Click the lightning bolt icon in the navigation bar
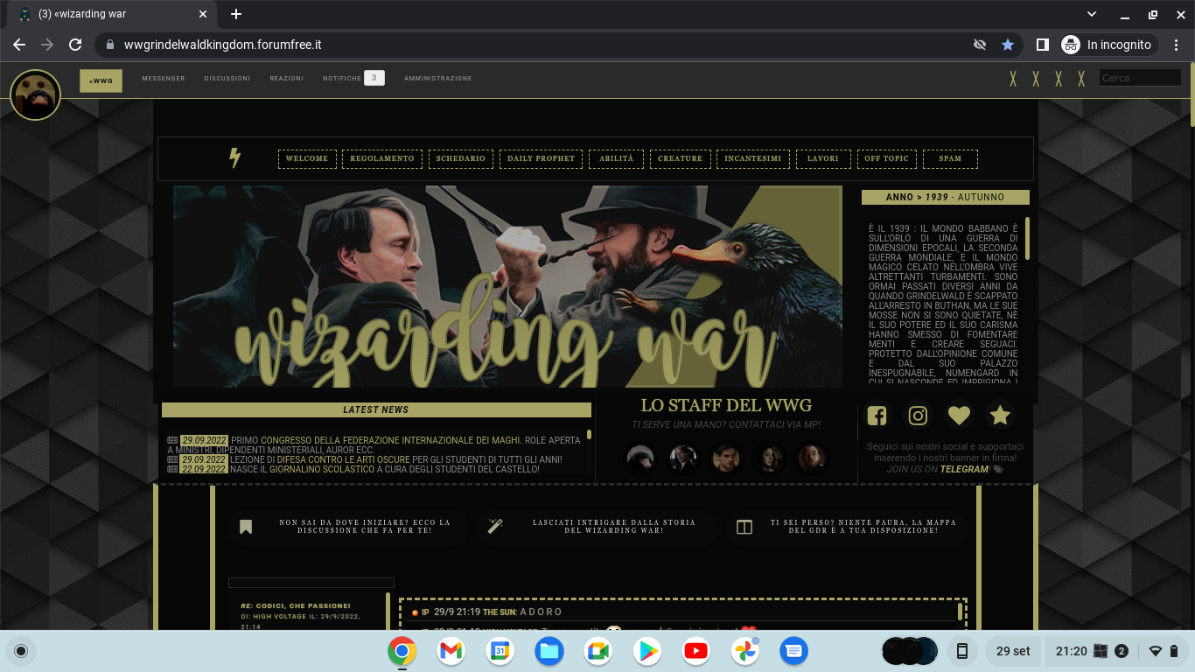Viewport: 1195px width, 672px height. coord(234,158)
